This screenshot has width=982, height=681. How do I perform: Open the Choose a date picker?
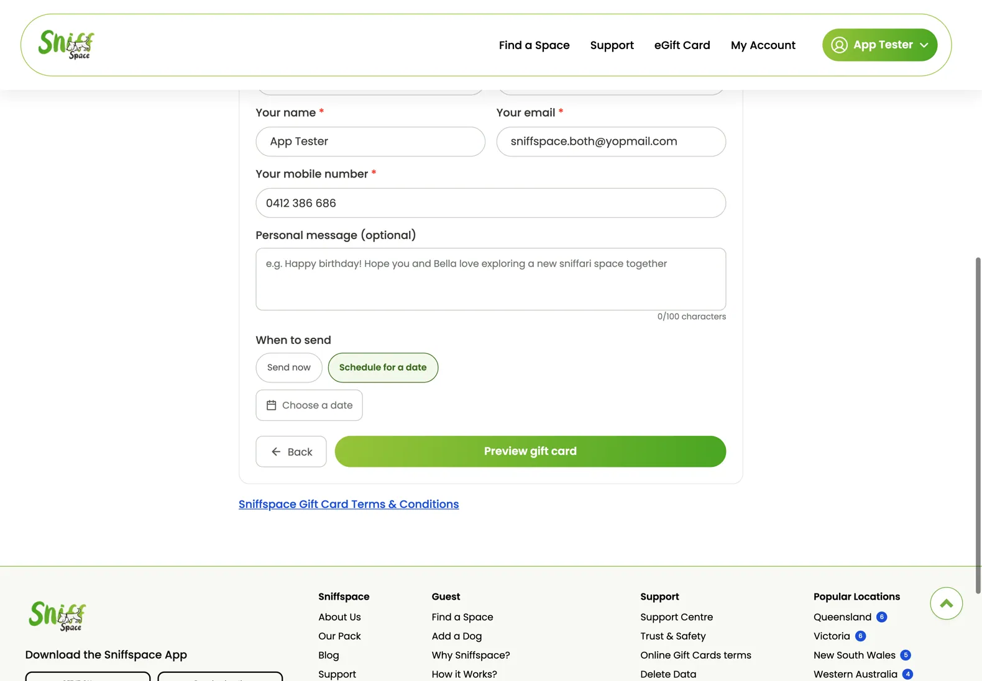click(x=309, y=405)
